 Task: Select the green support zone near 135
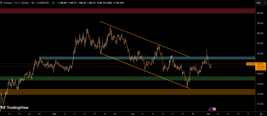(x=125, y=78)
